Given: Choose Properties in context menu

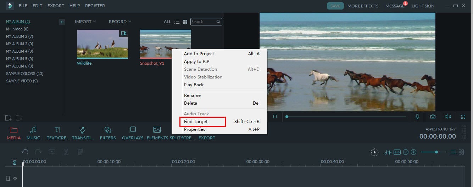Looking at the screenshot, I should tap(219, 129).
